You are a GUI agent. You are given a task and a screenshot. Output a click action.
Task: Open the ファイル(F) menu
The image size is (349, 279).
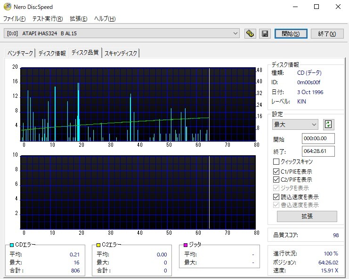(15, 19)
